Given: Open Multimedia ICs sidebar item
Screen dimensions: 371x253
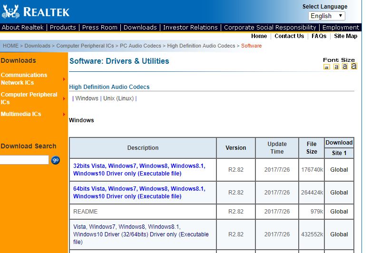Looking at the screenshot, I should [x=21, y=114].
